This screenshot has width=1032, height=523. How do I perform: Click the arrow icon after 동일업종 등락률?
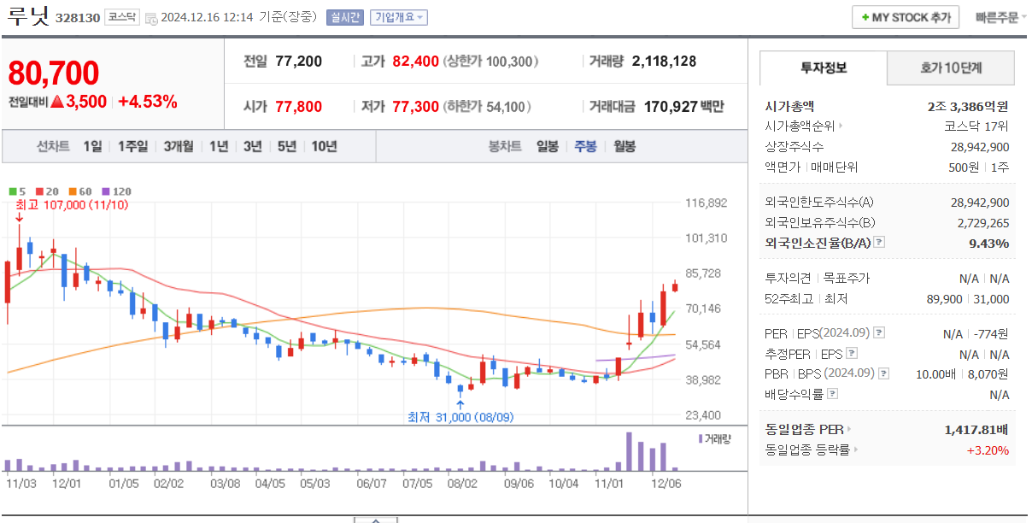(x=856, y=450)
